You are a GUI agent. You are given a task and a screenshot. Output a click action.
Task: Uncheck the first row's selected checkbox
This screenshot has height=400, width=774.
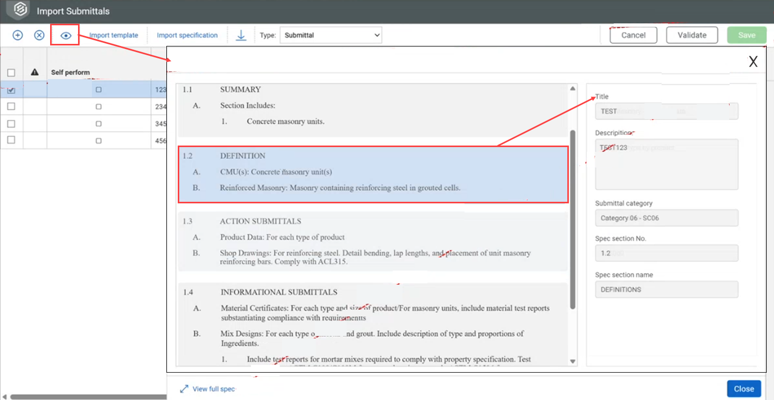pos(11,90)
